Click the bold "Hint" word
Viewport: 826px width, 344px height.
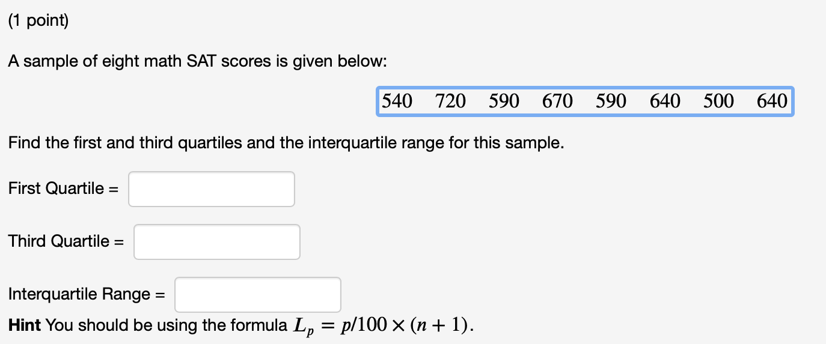coord(25,326)
